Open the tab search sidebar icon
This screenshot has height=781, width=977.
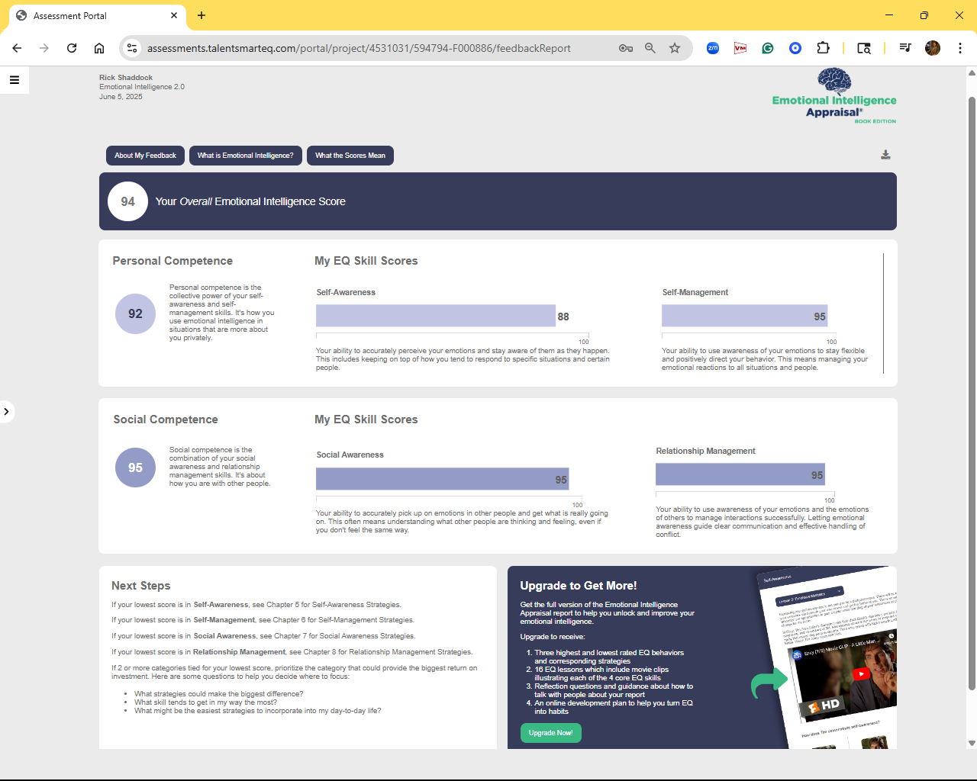click(x=864, y=48)
